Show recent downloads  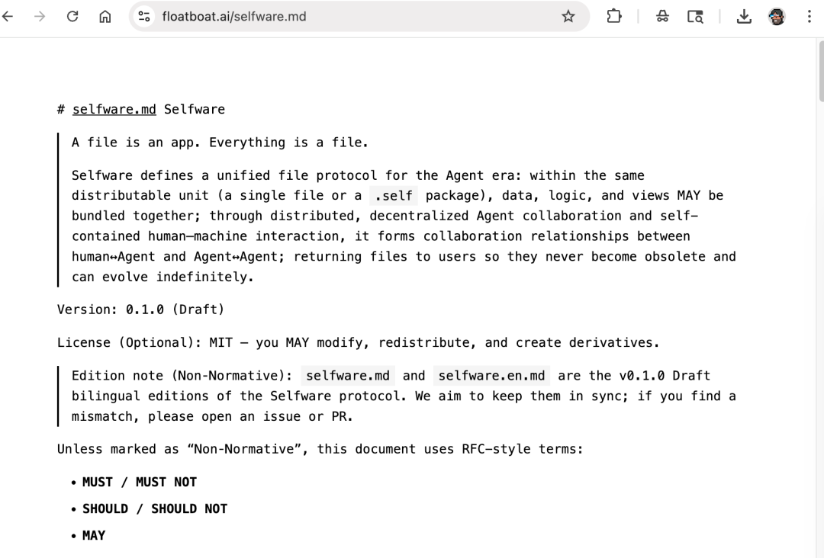(744, 17)
